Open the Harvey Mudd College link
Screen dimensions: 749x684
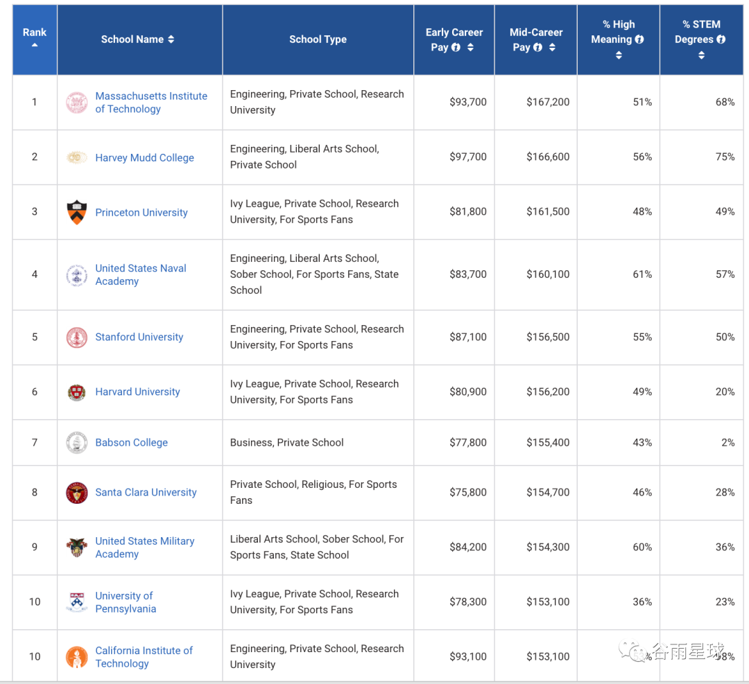point(144,158)
